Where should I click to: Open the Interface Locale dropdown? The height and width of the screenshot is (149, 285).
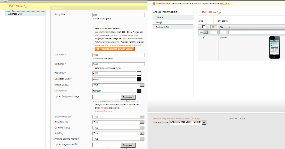pos(188,122)
